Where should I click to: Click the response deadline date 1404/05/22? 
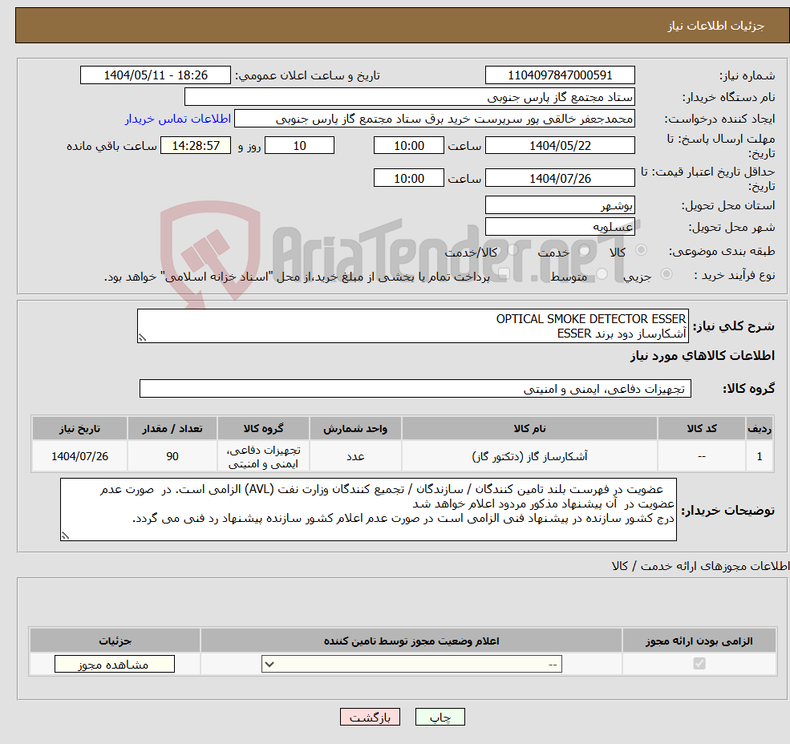click(x=560, y=146)
